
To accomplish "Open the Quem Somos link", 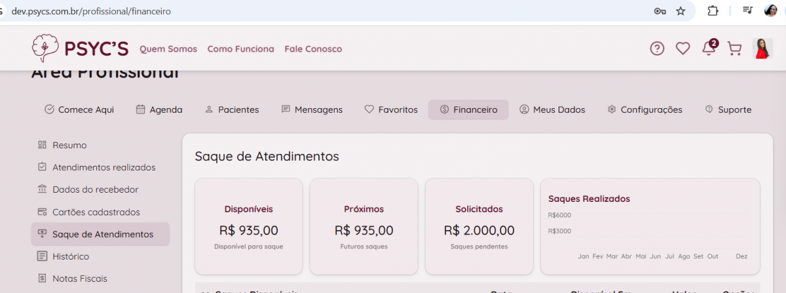I will pos(168,49).
